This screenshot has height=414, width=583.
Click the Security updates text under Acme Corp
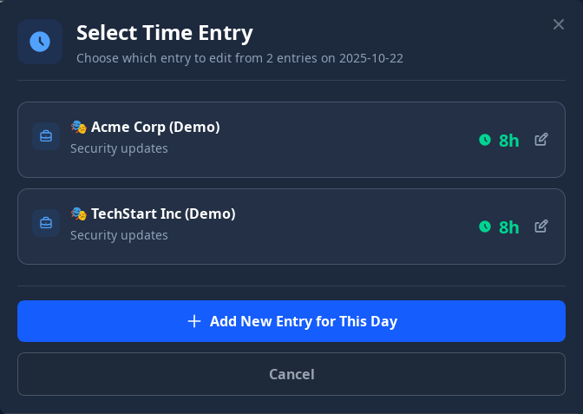point(119,148)
